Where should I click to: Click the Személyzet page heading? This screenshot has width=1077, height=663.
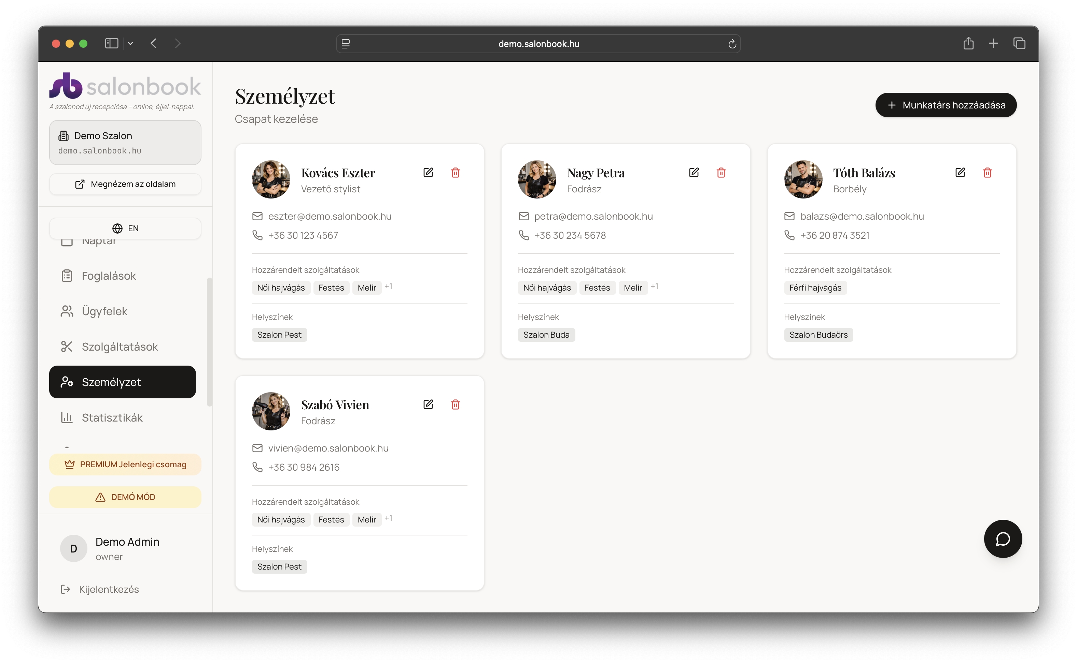[x=285, y=96]
